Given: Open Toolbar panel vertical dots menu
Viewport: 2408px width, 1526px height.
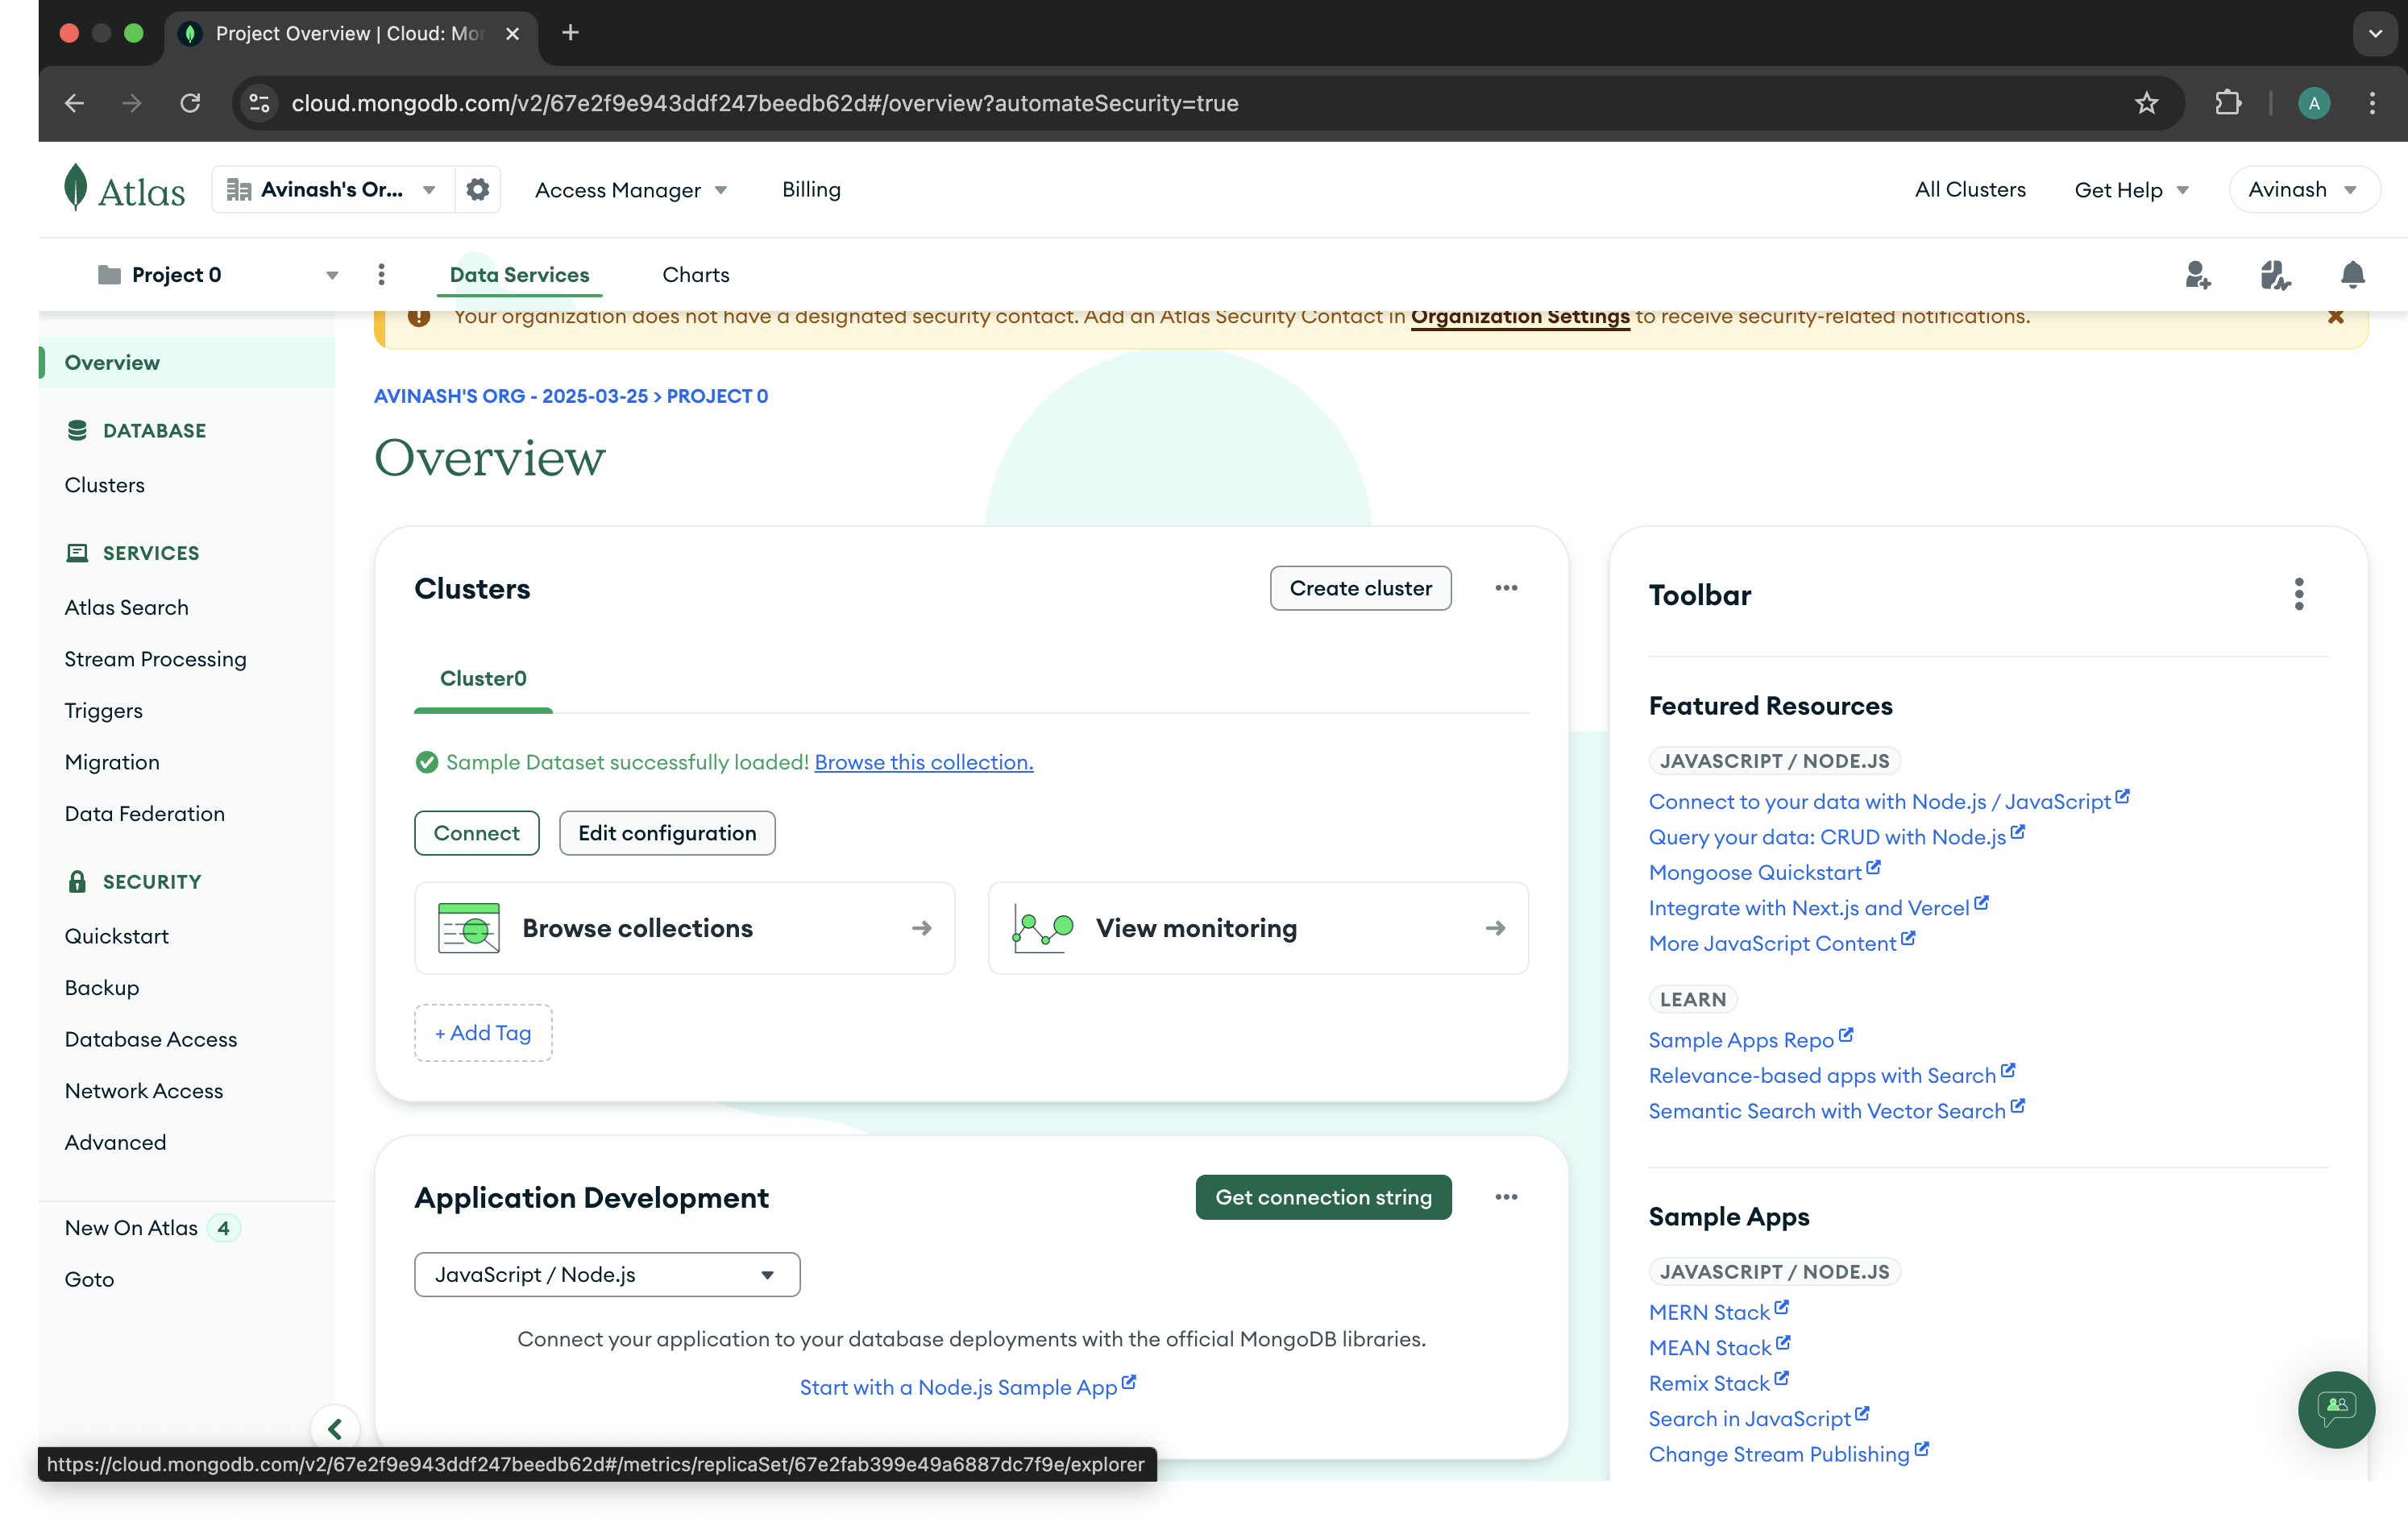Looking at the screenshot, I should [x=2298, y=594].
